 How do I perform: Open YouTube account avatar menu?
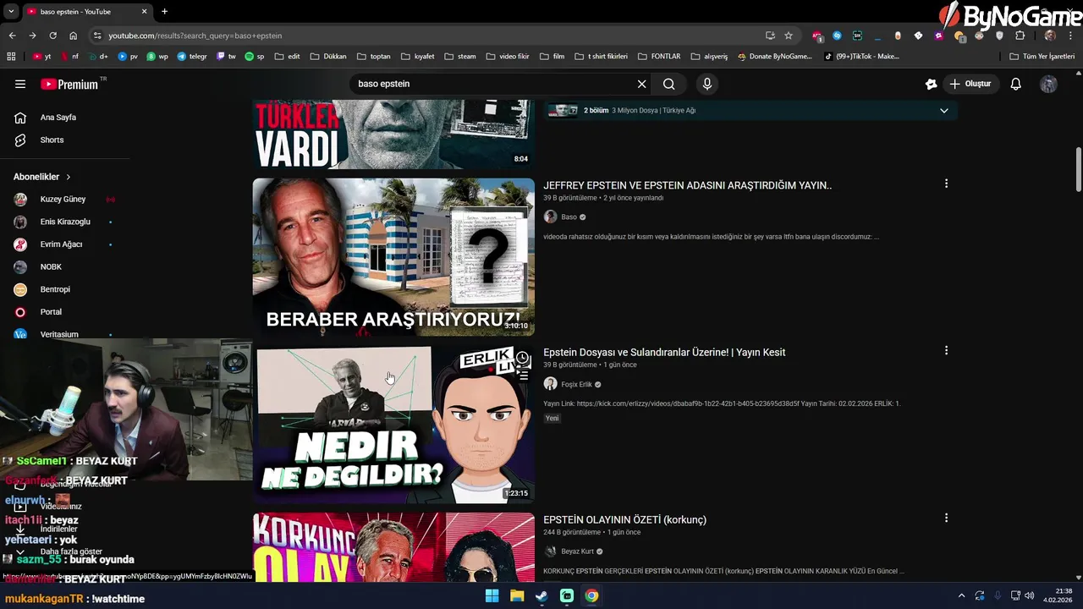(1048, 84)
